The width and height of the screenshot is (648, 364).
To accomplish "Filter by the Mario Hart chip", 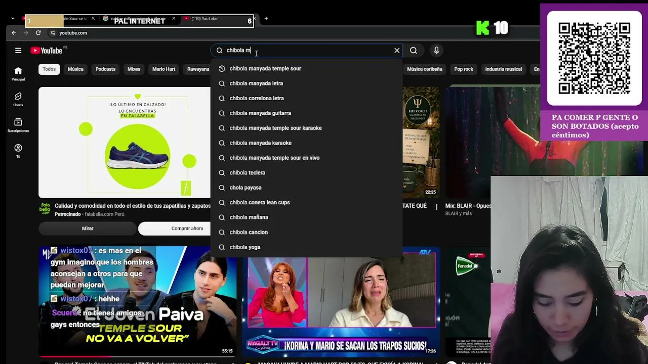I will tap(164, 69).
